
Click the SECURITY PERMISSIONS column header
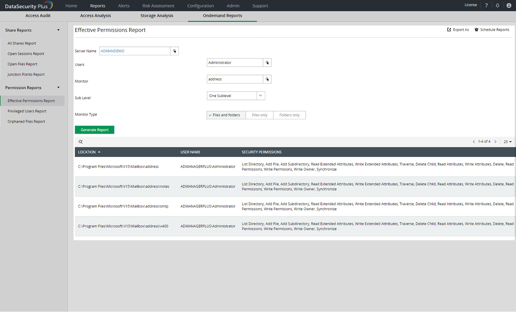[x=262, y=152]
